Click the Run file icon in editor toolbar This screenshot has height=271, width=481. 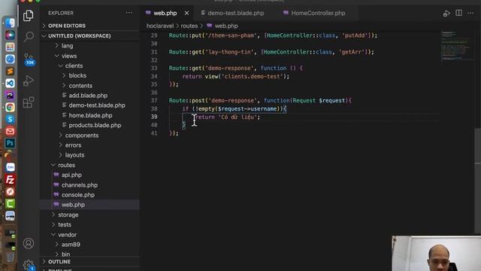pyautogui.click(x=446, y=14)
